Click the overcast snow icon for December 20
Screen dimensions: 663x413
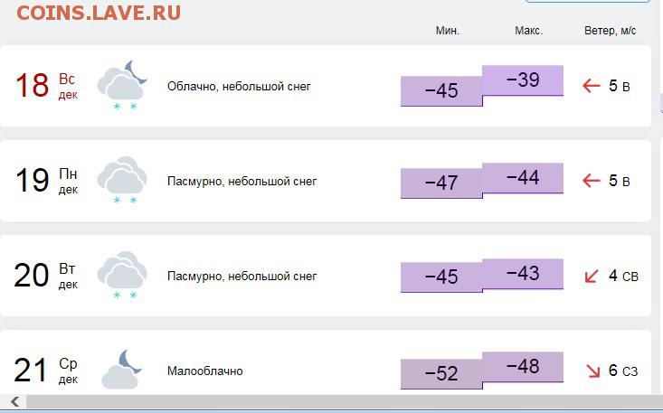point(123,274)
